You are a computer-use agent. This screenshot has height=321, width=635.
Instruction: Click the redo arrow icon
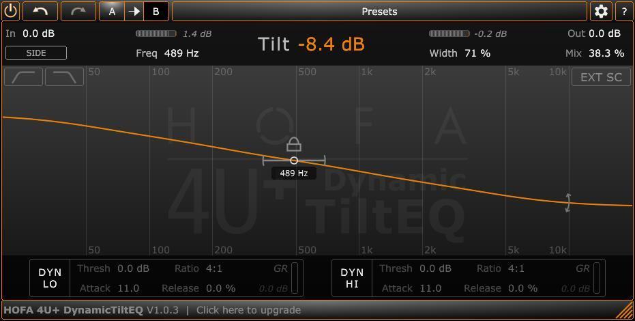pyautogui.click(x=78, y=12)
